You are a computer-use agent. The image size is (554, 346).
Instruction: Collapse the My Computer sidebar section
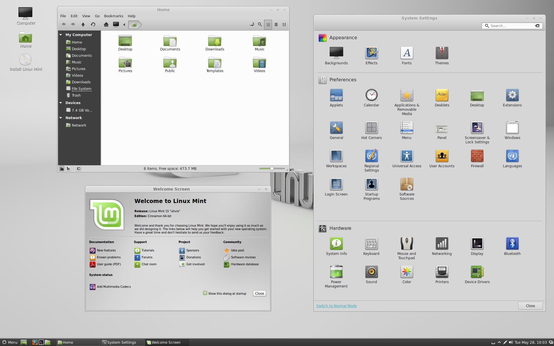click(61, 35)
